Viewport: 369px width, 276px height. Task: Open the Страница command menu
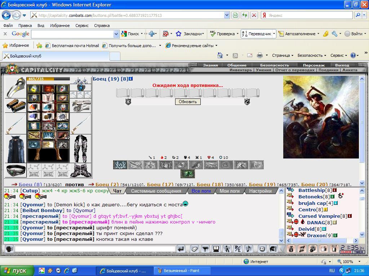tap(283, 55)
